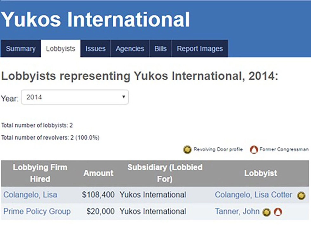This screenshot has height=226, width=311.
Task: Select the Lobbyists tab
Action: coord(61,49)
